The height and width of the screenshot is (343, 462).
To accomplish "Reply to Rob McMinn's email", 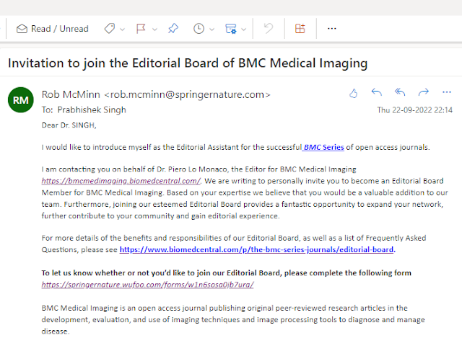I will [x=377, y=93].
